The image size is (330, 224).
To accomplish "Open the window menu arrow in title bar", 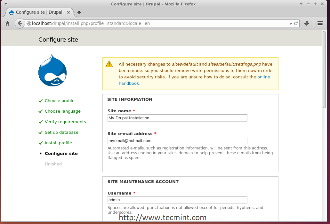I will point(6,4).
